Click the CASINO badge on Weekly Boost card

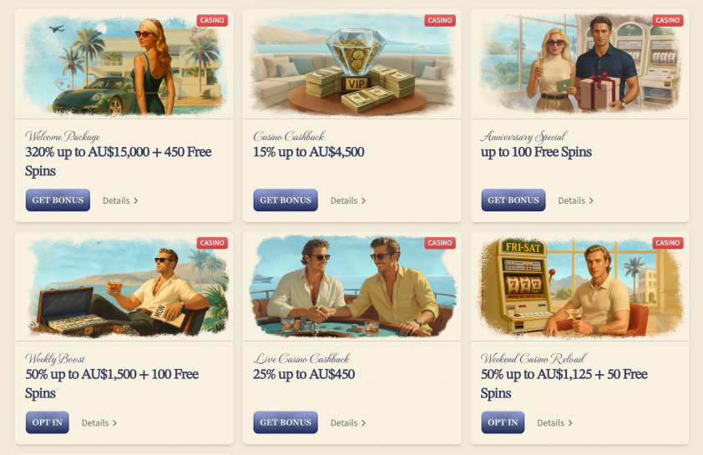[x=212, y=243]
